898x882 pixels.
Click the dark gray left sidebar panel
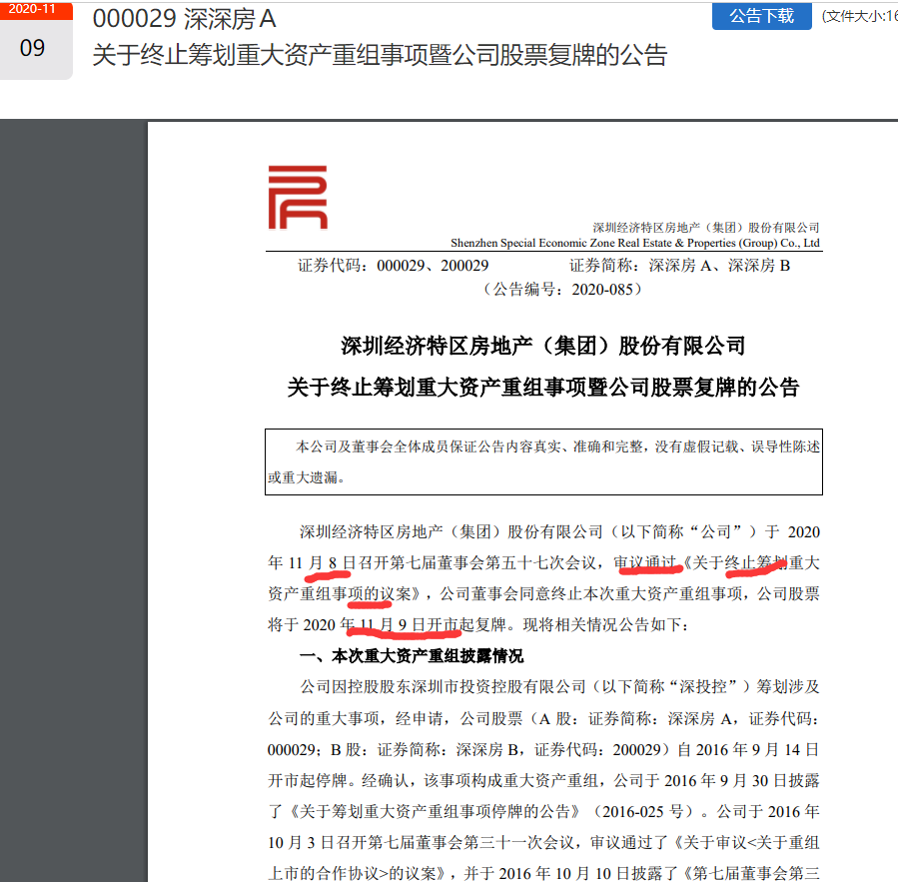point(73,499)
